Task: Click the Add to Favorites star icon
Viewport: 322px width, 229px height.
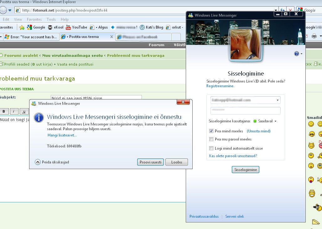Action: [22, 27]
